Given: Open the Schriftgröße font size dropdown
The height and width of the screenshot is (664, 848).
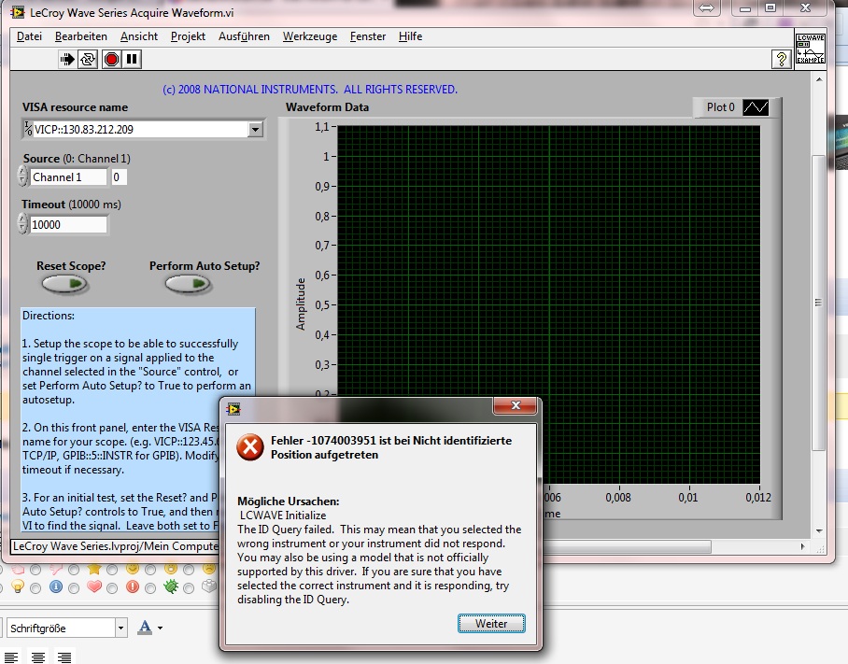Looking at the screenshot, I should point(120,628).
